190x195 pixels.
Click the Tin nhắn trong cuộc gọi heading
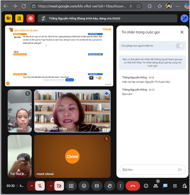click(140, 32)
